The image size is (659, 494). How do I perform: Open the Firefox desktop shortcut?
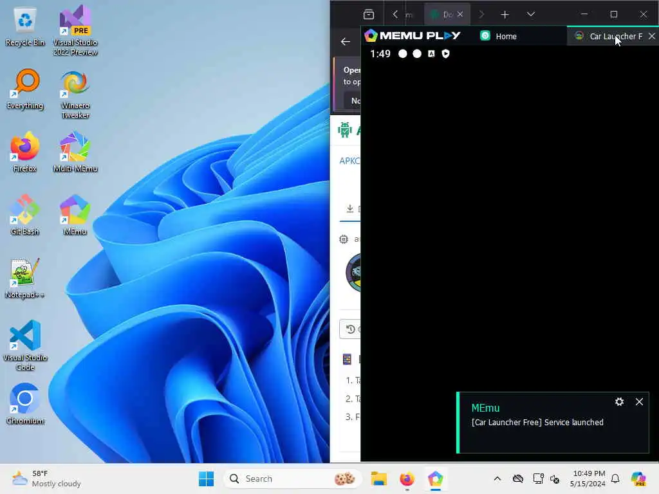[x=25, y=152]
